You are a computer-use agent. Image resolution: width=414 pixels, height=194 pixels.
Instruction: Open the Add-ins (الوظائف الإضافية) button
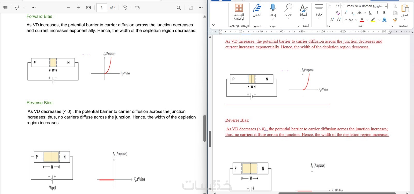click(x=239, y=12)
